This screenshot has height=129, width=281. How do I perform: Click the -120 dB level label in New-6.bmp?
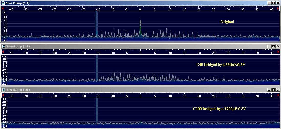pyautogui.click(x=4, y=113)
